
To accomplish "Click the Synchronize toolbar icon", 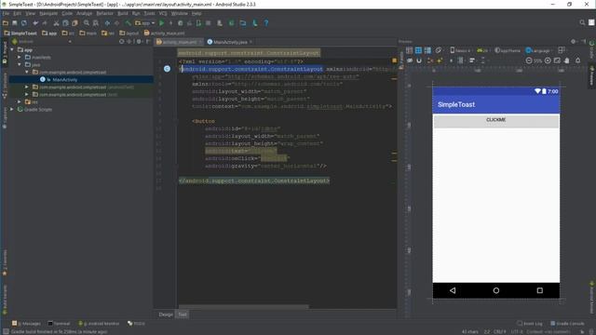I will (x=24, y=23).
